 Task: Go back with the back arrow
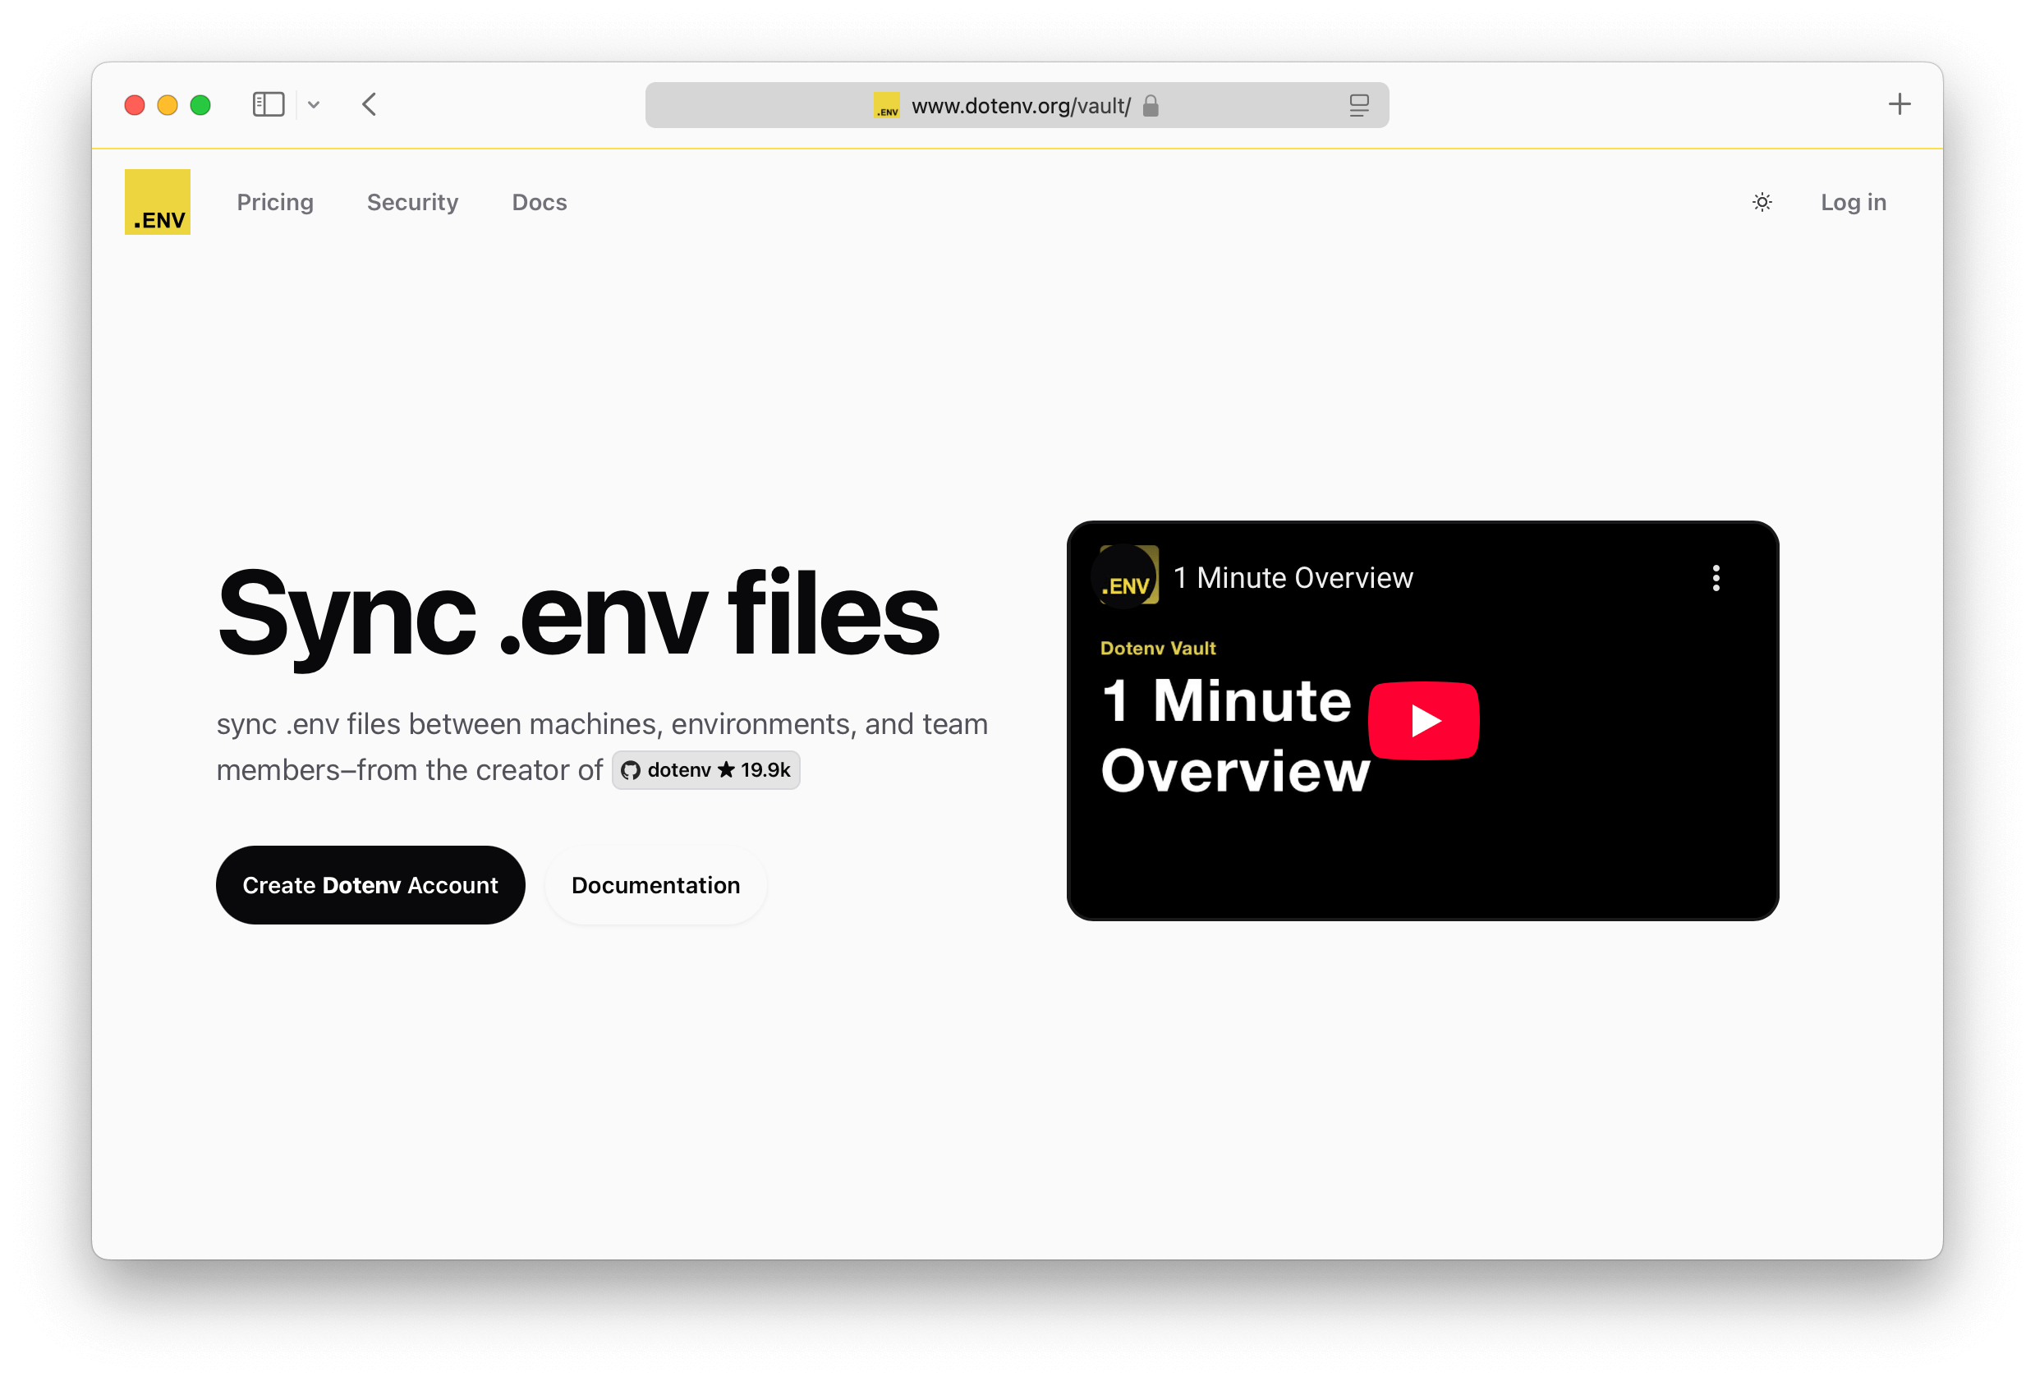click(x=370, y=104)
